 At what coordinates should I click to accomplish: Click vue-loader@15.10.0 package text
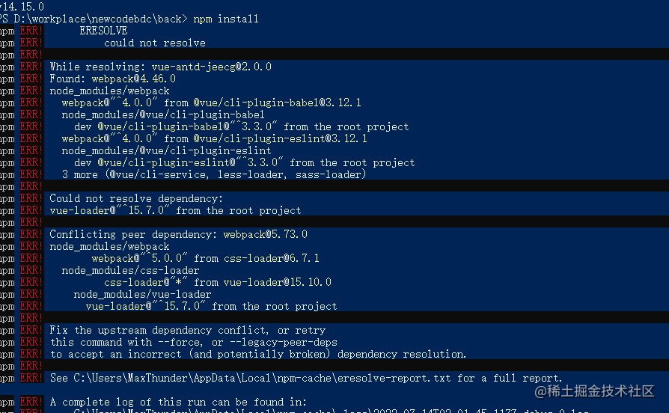coord(278,282)
